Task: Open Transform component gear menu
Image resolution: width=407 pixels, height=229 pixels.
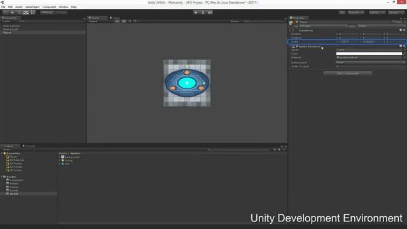Action: (x=404, y=31)
